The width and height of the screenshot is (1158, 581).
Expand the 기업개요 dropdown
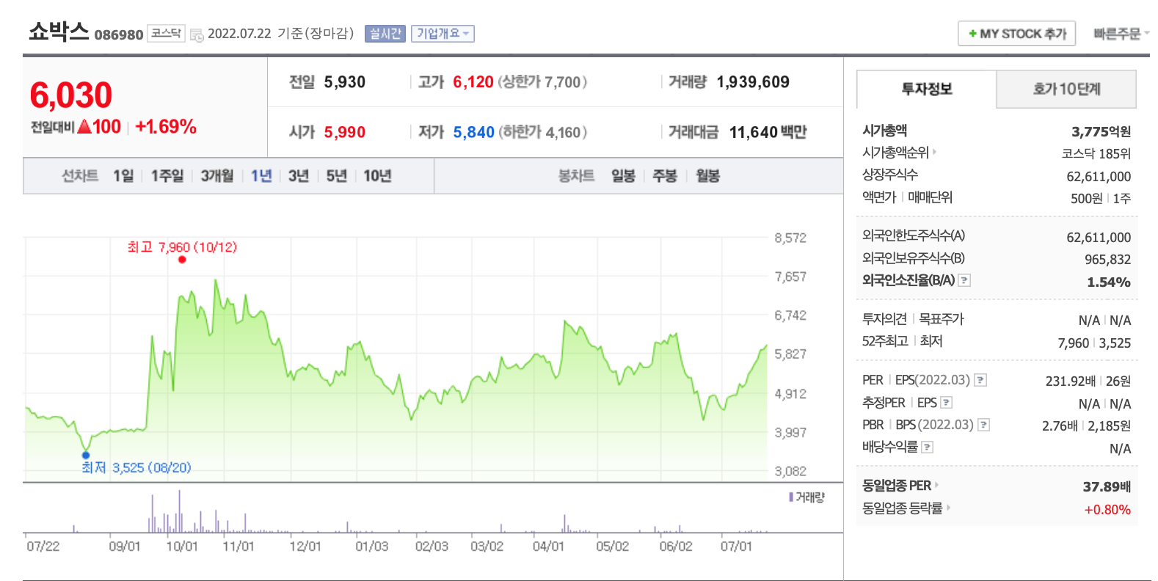point(443,34)
